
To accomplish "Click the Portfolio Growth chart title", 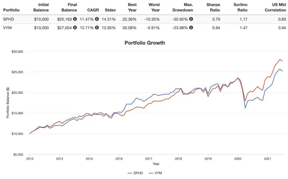I will [x=145, y=43].
